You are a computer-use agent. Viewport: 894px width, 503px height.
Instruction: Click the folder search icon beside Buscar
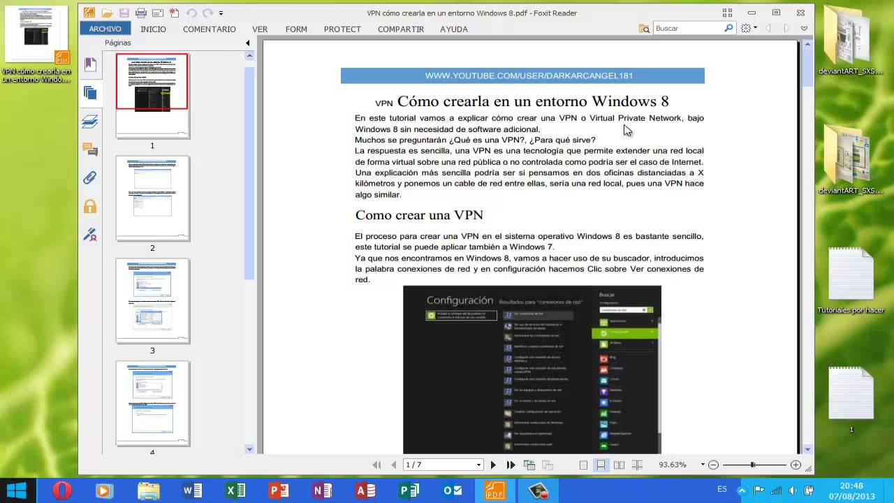click(644, 28)
